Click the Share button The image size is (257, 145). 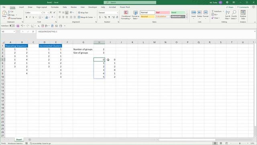(x=230, y=7)
